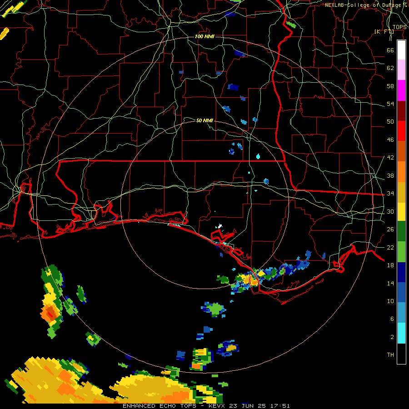Image resolution: width=409 pixels, height=409 pixels.
Task: Click the 23 JUN 25 date stamp
Action: (248, 406)
